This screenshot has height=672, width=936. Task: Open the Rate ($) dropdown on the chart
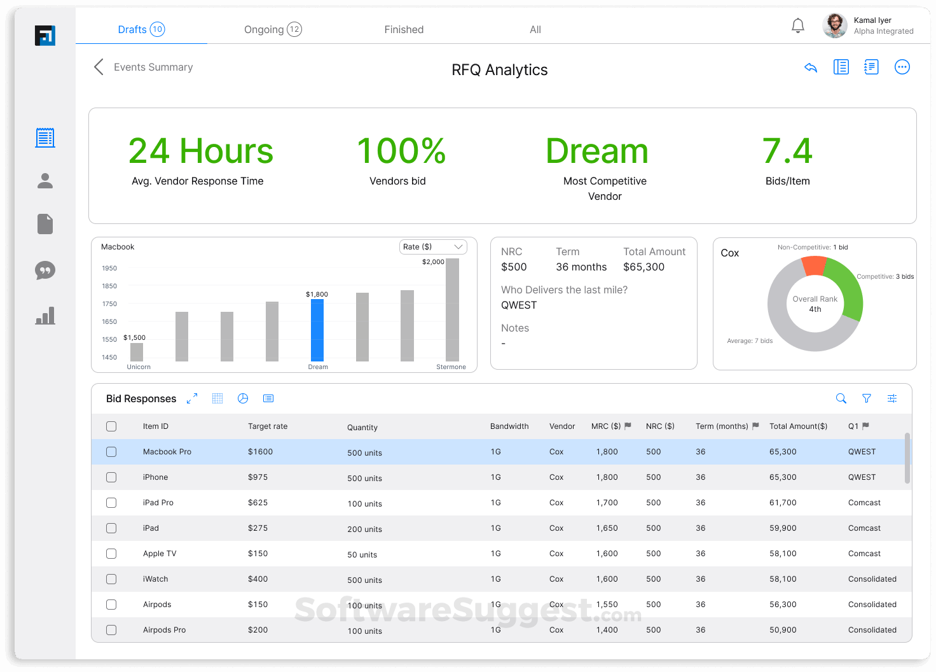click(433, 246)
